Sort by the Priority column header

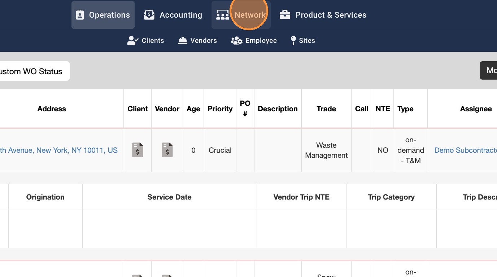(x=220, y=109)
